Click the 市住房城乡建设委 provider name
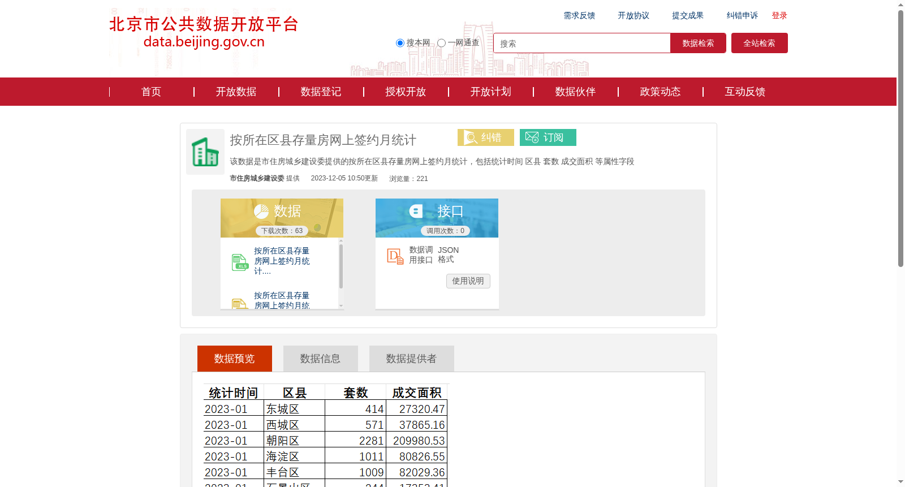Viewport: 905px width, 487px height. (x=257, y=178)
